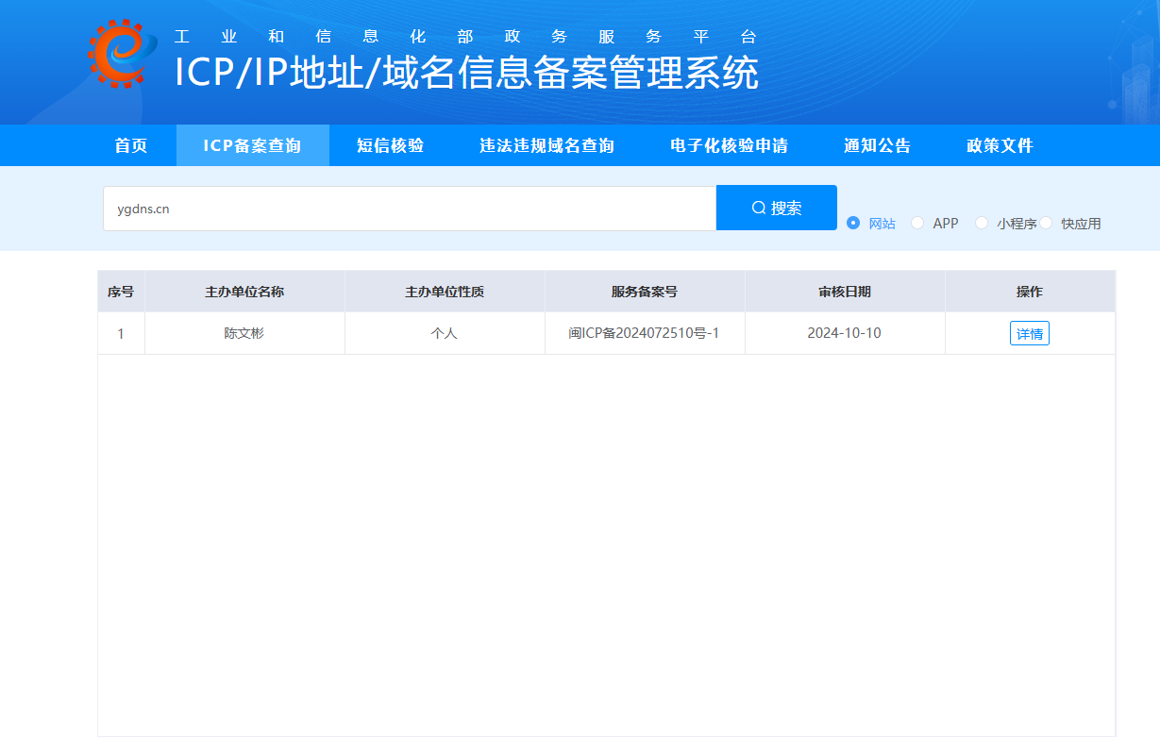Open the 通知公告 tab
This screenshot has width=1160, height=737.
[x=877, y=145]
